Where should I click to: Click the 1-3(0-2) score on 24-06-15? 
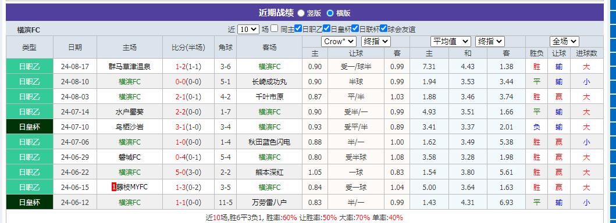tap(188, 188)
